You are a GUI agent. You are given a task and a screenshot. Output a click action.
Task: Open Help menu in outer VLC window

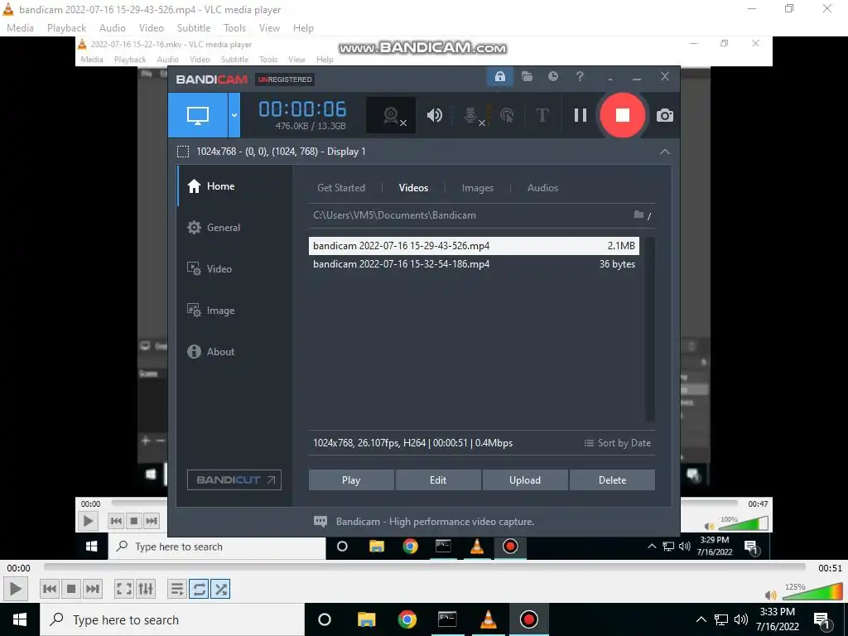(x=303, y=28)
